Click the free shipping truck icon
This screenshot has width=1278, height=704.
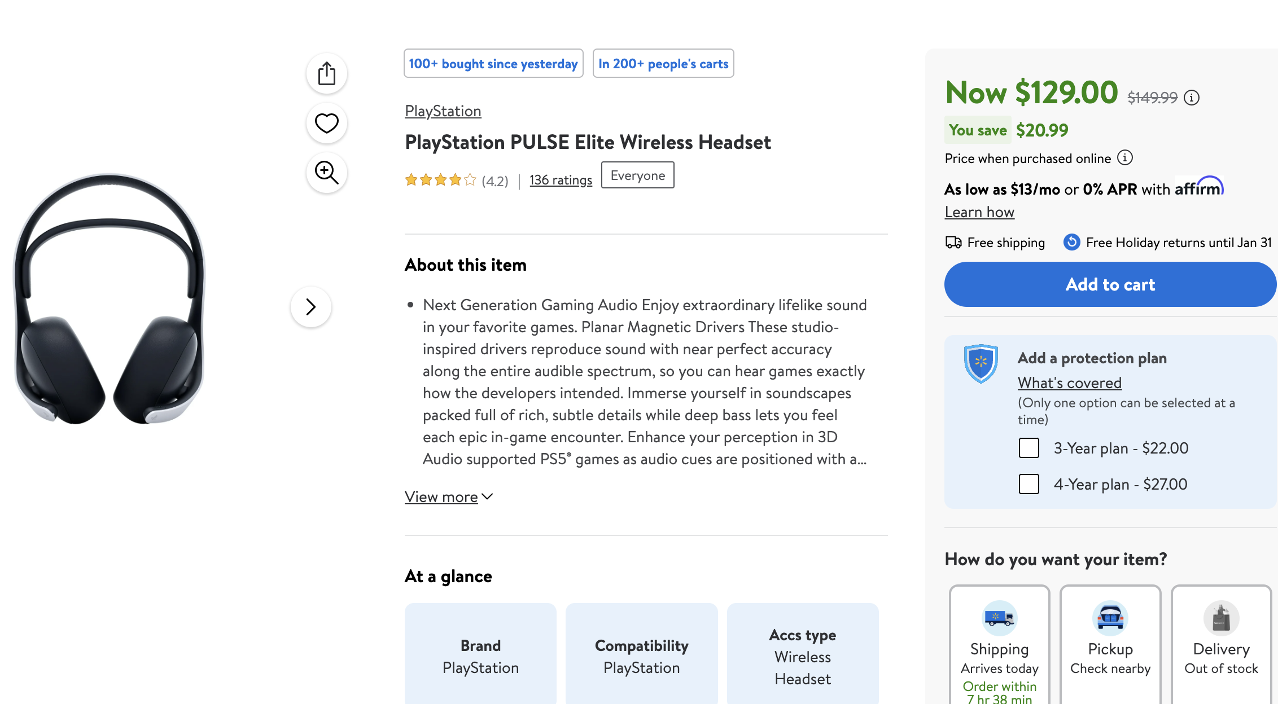(x=953, y=242)
